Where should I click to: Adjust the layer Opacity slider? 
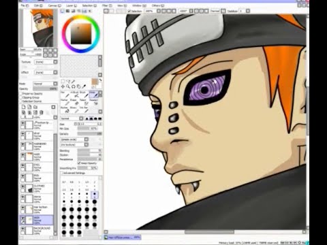click(45, 89)
